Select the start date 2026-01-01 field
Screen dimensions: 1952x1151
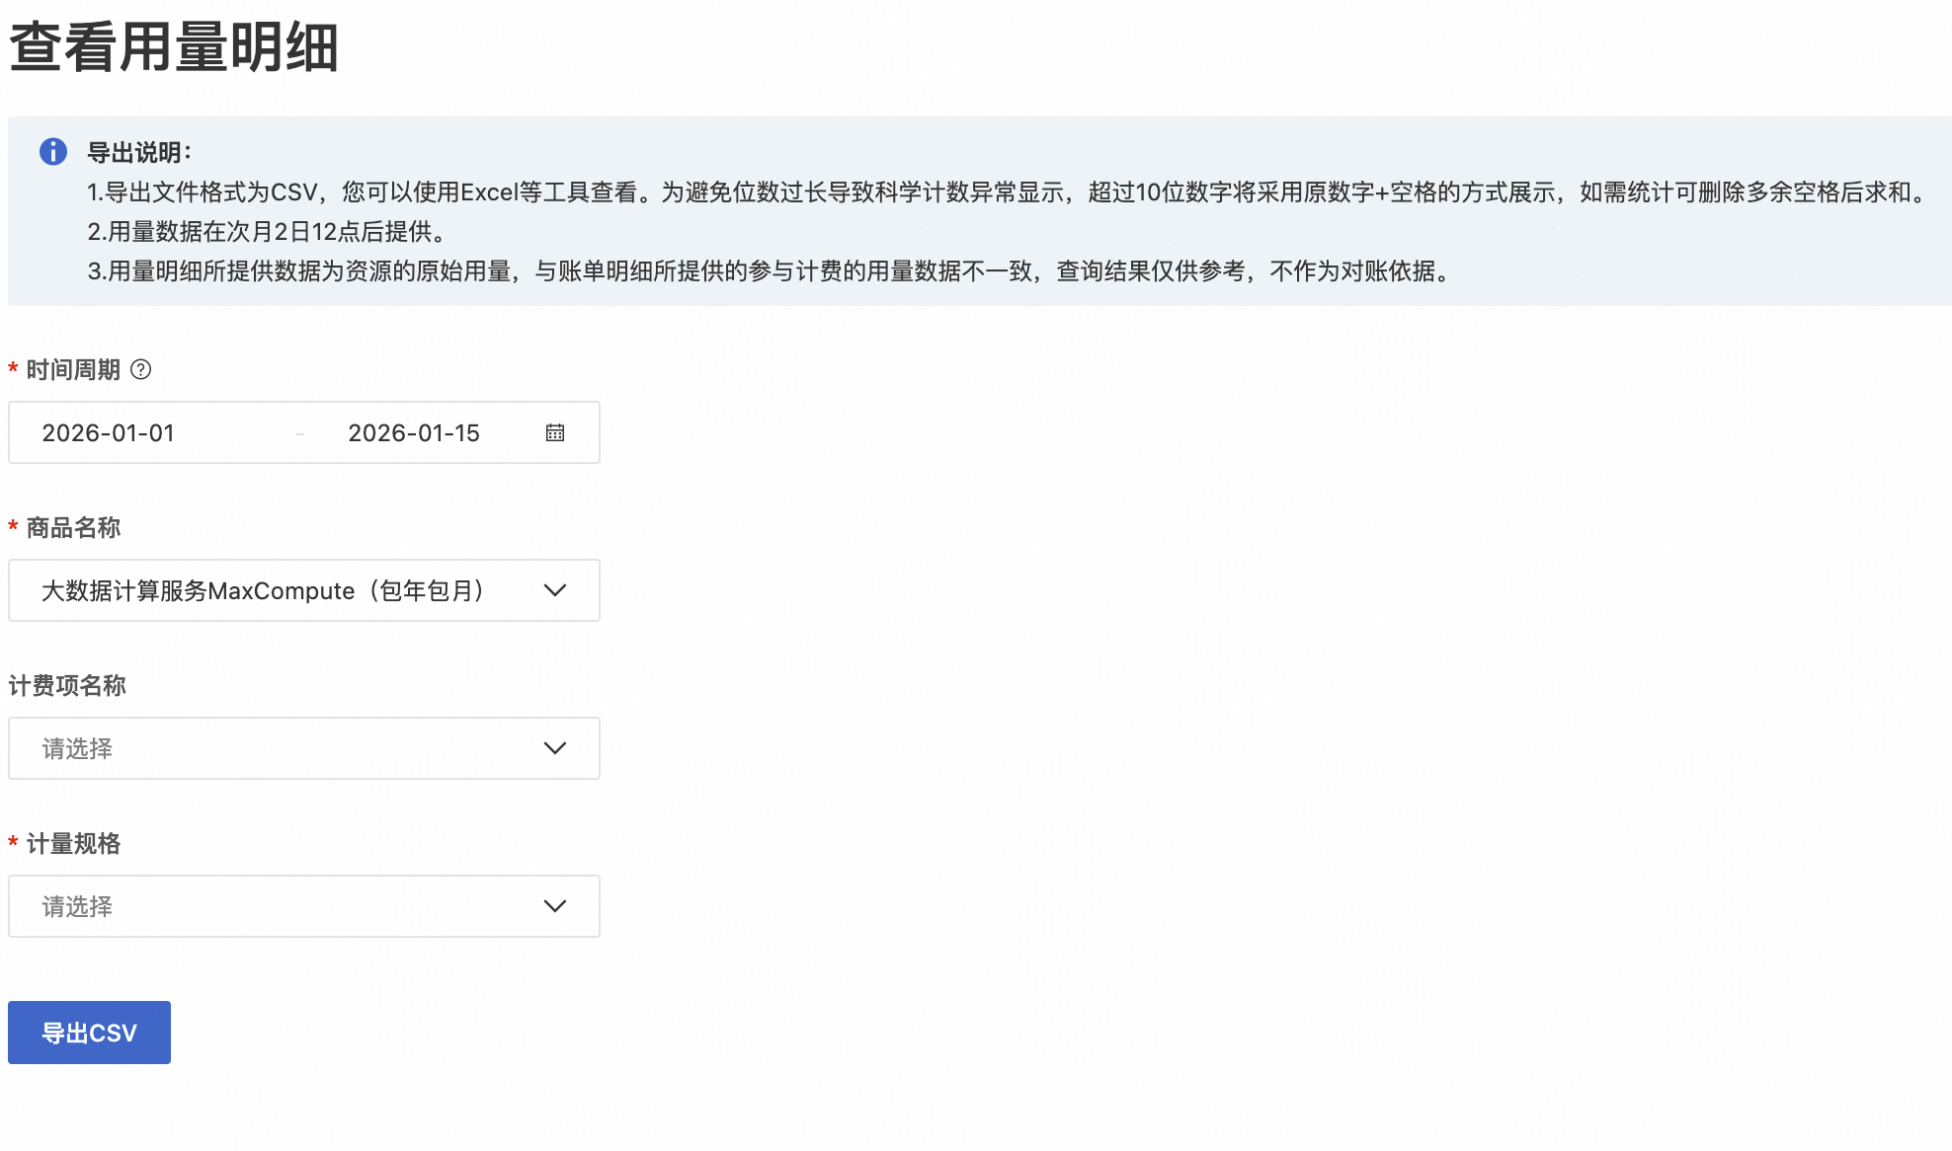point(109,432)
